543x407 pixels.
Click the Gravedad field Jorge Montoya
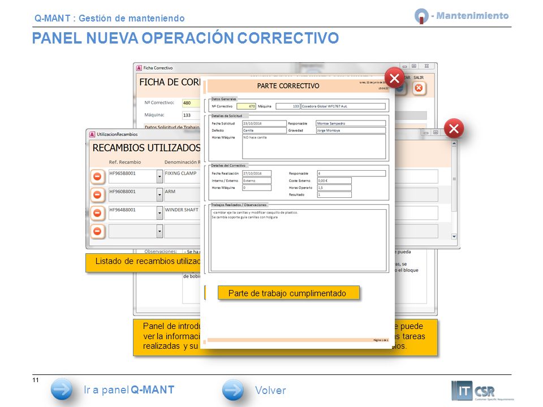(x=351, y=131)
